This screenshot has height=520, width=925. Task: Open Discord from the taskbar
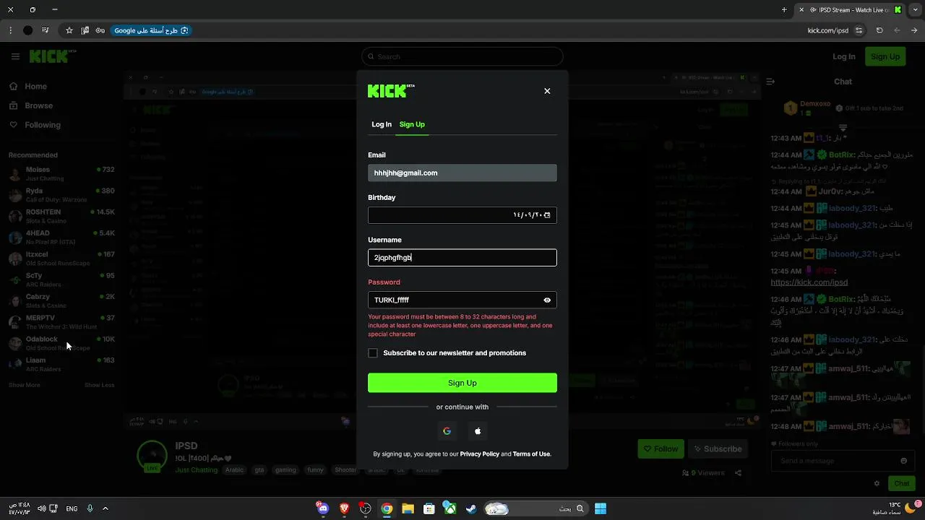323,508
